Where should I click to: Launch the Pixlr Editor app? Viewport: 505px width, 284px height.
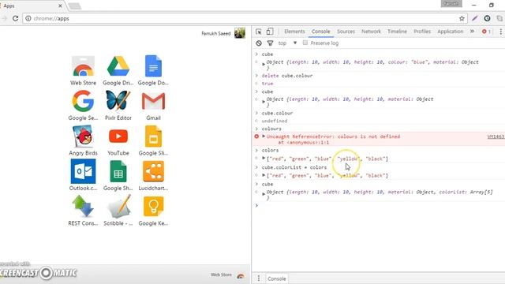[118, 106]
